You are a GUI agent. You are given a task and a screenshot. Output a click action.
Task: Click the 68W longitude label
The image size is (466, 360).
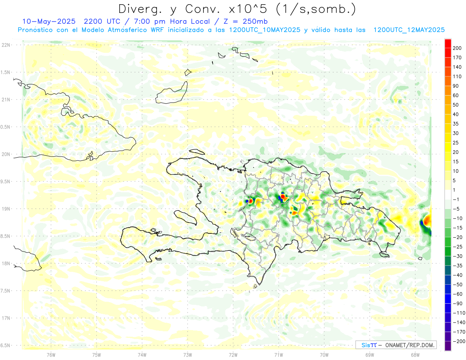point(415,355)
